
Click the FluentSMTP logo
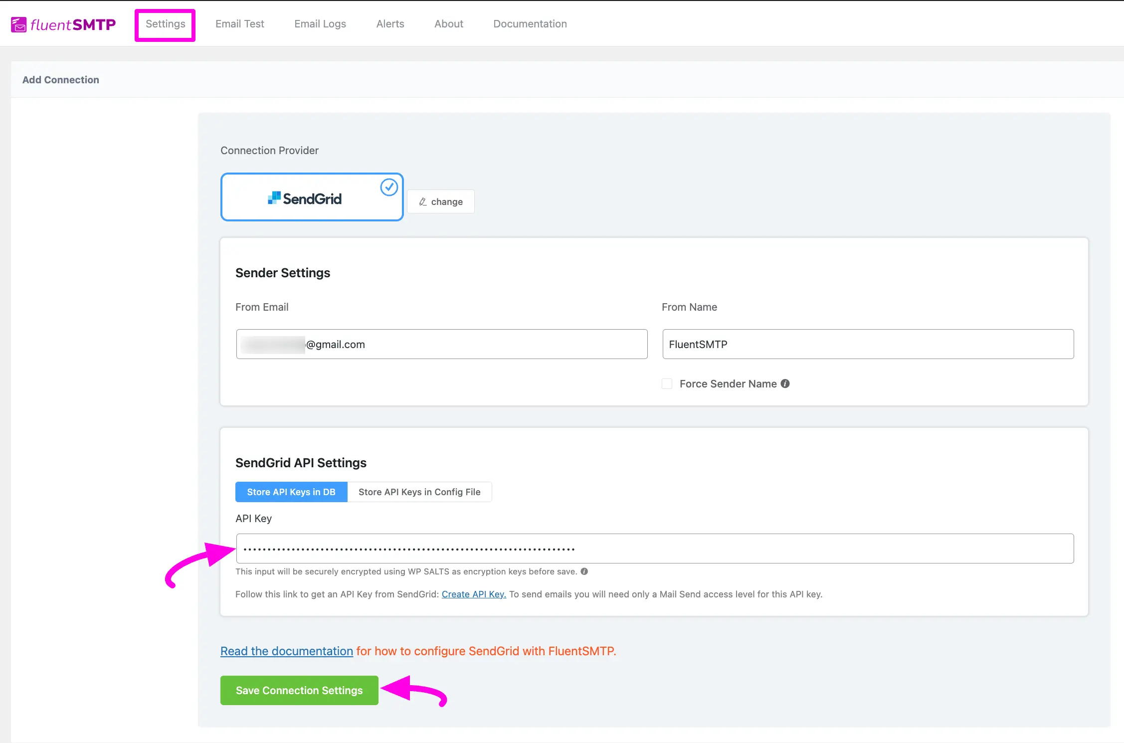63,24
